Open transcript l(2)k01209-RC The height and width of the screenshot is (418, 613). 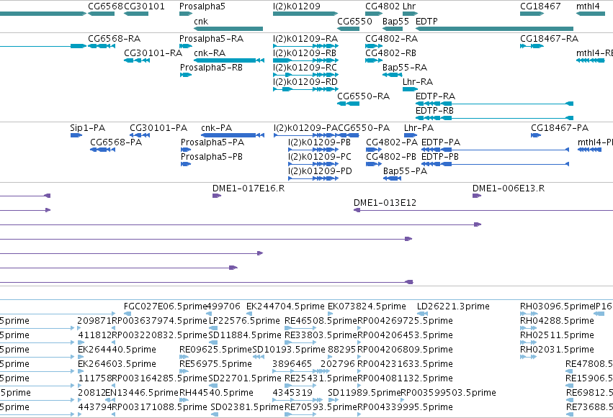pos(305,75)
